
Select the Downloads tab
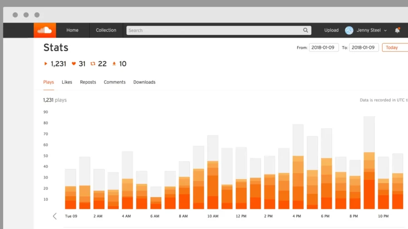144,82
